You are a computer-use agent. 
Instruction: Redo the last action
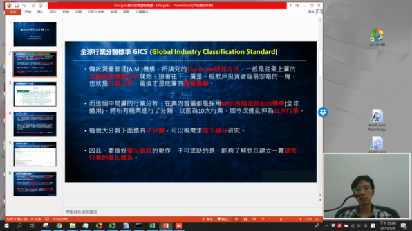pyautogui.click(x=33, y=5)
